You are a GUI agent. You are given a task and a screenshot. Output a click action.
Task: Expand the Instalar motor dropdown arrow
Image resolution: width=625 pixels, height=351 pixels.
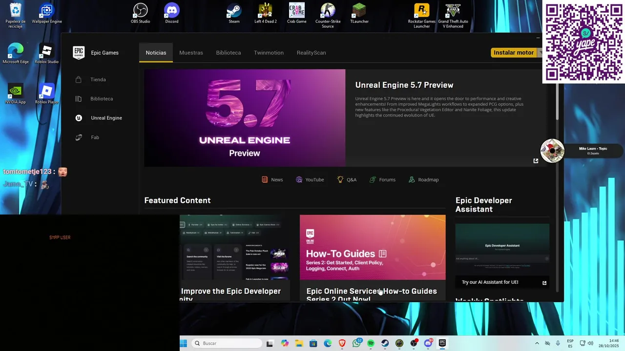pyautogui.click(x=540, y=53)
